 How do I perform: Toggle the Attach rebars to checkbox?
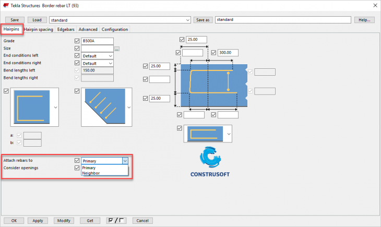77,160
